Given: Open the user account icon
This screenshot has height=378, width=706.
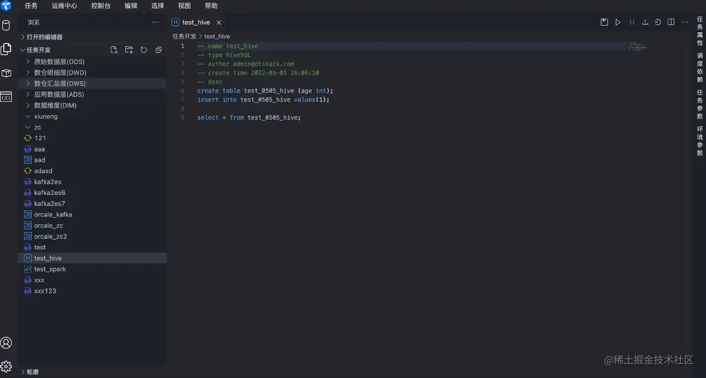Looking at the screenshot, I should 6,342.
